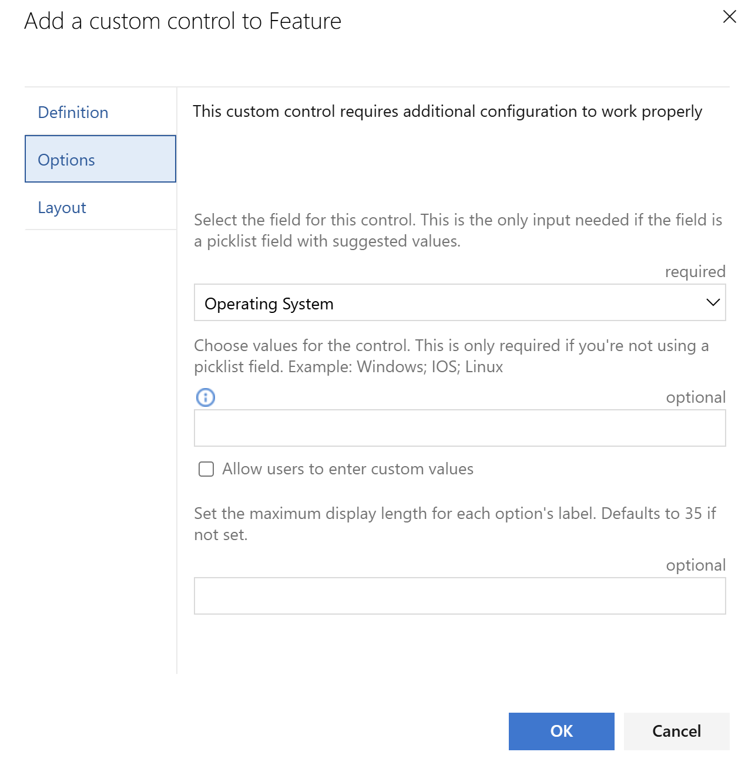Switch to the Definition tab
Image resolution: width=745 pixels, height=762 pixels.
tap(73, 112)
